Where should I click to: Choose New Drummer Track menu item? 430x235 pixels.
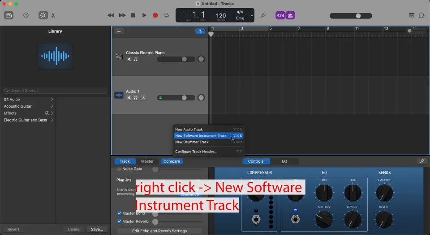click(x=208, y=142)
